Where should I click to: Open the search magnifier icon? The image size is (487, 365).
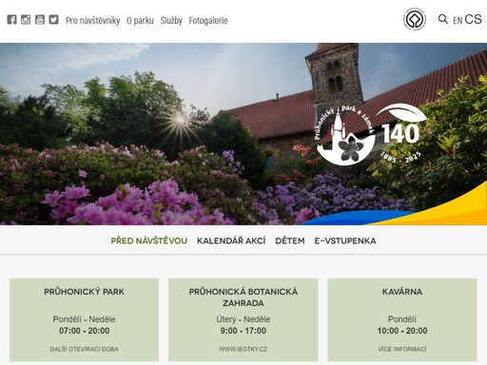tap(443, 19)
